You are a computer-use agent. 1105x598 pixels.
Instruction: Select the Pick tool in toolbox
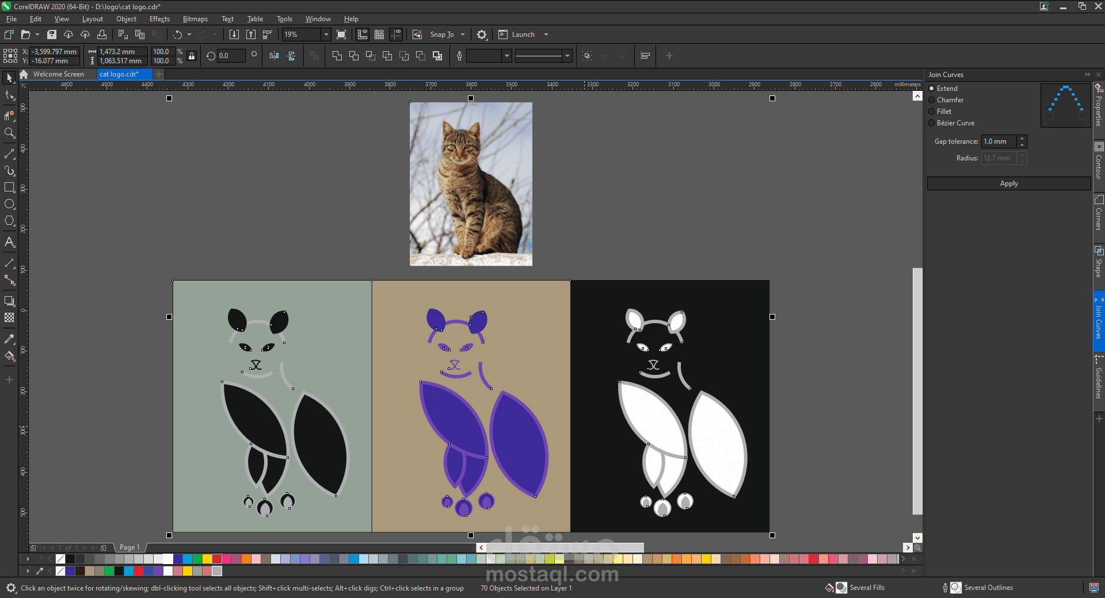9,78
